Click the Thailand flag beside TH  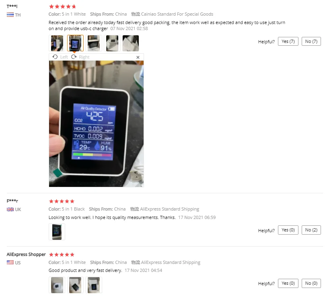[10, 15]
